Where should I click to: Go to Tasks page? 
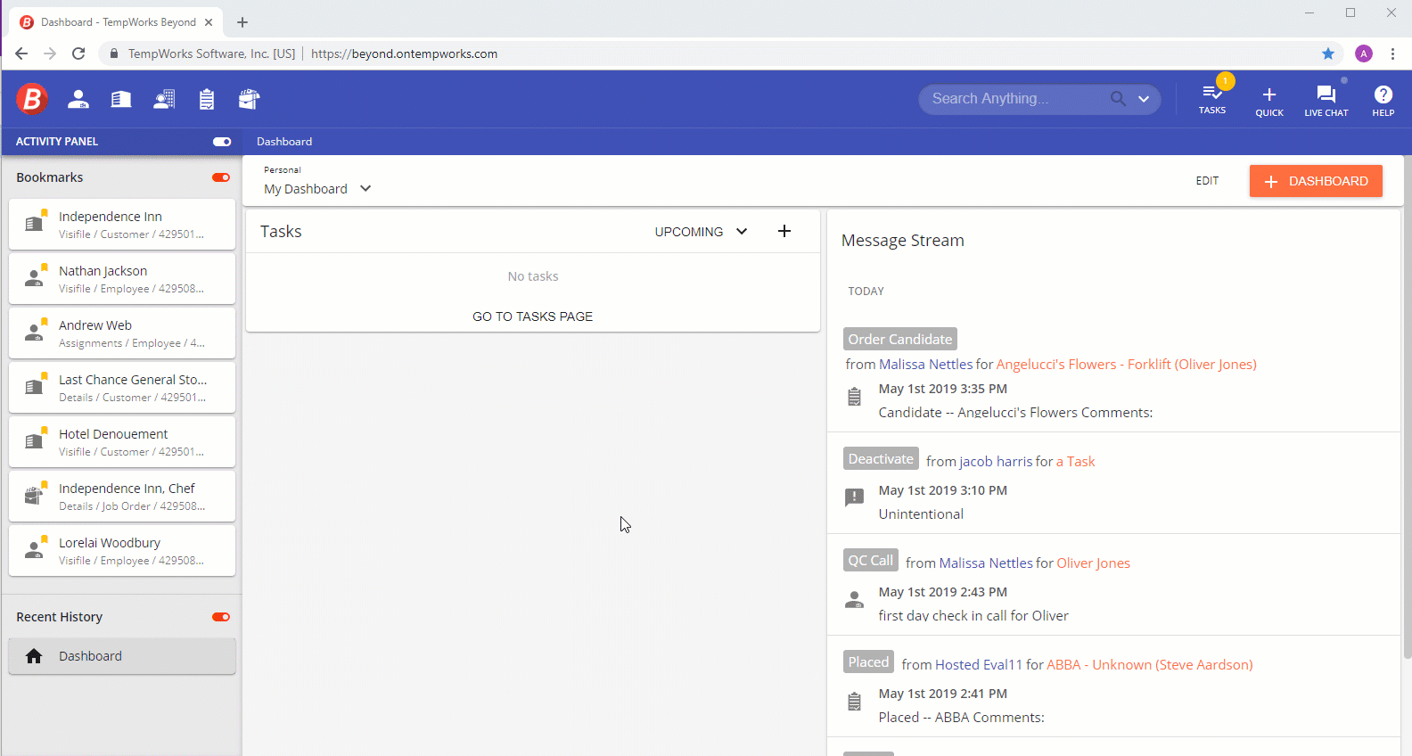tap(532, 316)
